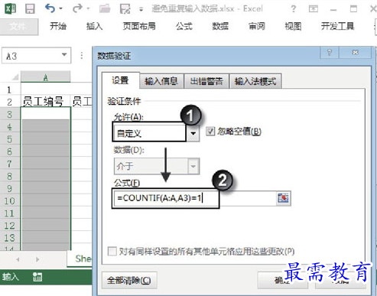Screen dimensions: 377x296
Task: Select the row 7 header
Action: click(9, 164)
